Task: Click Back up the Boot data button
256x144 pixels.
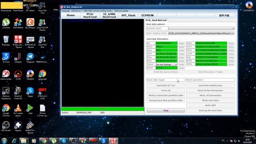Action: tap(210, 110)
